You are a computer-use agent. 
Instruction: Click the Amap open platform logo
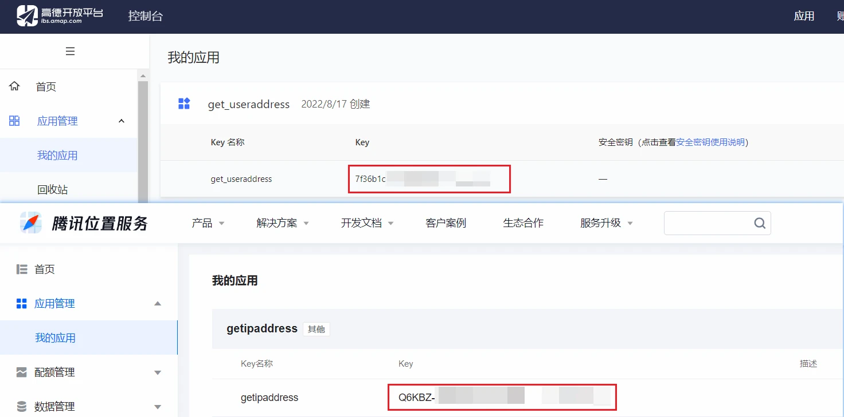60,15
